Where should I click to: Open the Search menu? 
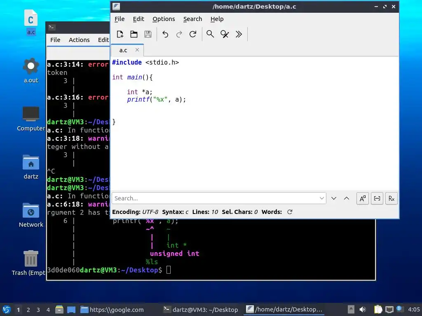pos(193,19)
